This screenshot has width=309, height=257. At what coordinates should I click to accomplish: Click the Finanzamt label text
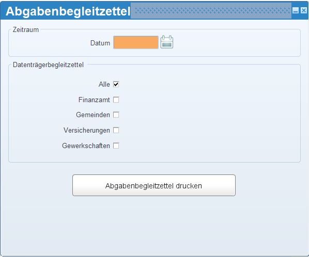pyautogui.click(x=94, y=100)
